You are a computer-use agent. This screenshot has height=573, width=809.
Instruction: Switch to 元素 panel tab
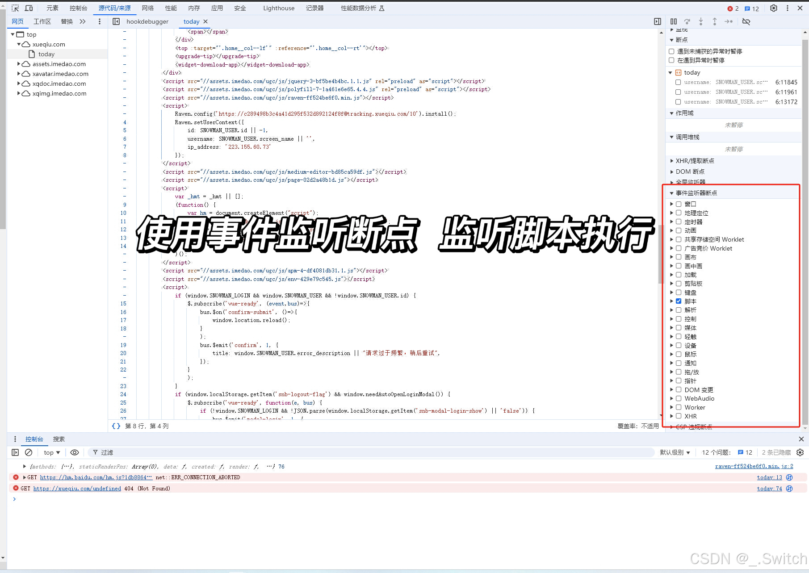(52, 8)
